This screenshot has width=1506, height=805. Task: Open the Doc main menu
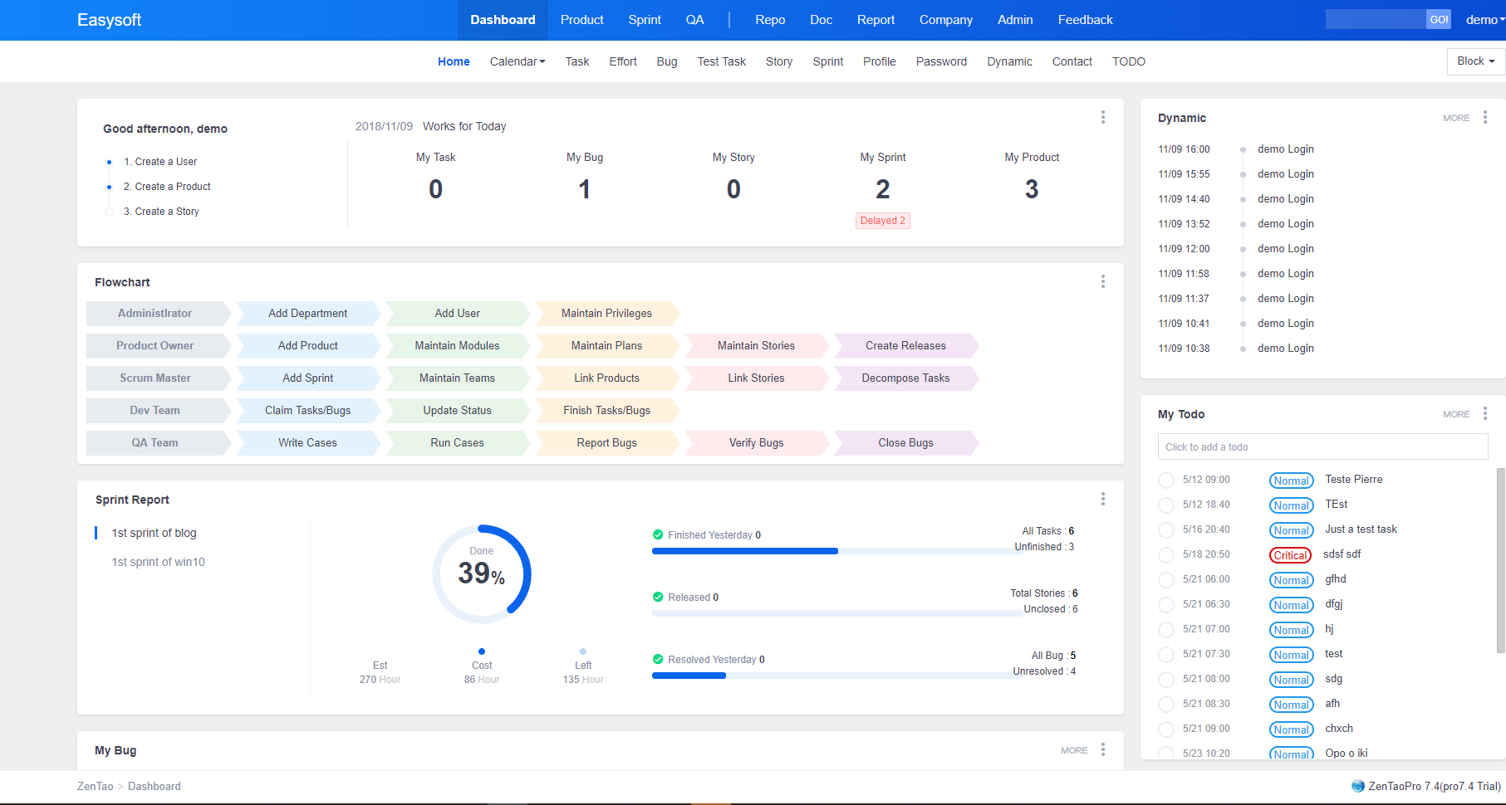[x=822, y=20]
